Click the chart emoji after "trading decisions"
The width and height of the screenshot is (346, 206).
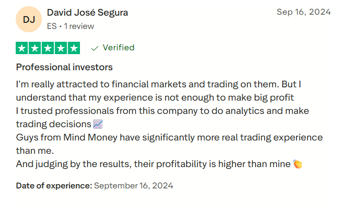pos(98,124)
